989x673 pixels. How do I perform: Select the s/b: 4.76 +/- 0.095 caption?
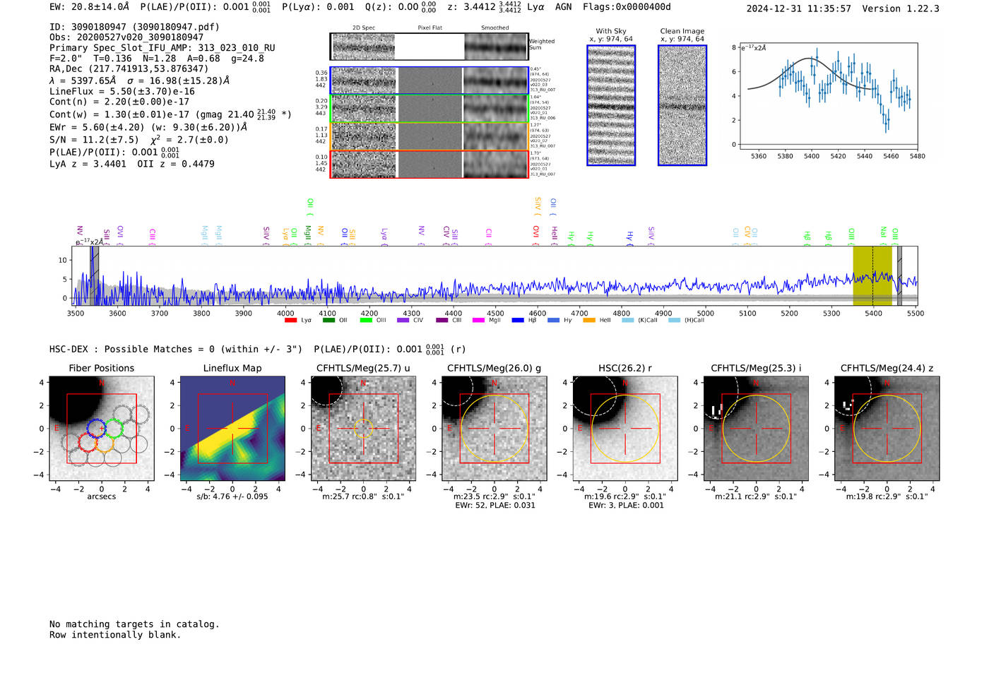(232, 496)
